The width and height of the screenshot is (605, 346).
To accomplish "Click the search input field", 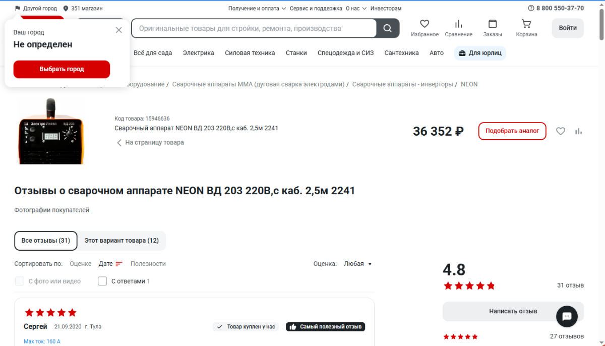I will pyautogui.click(x=254, y=28).
